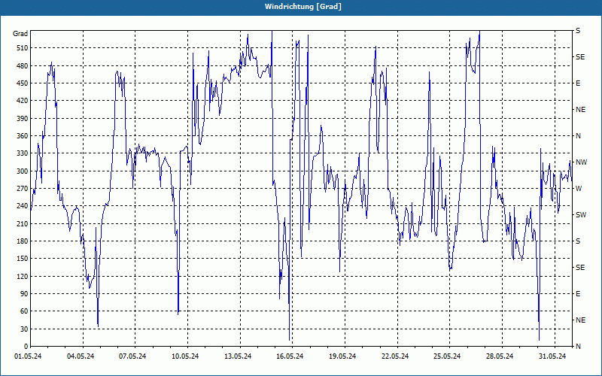602x376 pixels.
Task: Select the 60 y-axis value
Action: tap(24, 311)
